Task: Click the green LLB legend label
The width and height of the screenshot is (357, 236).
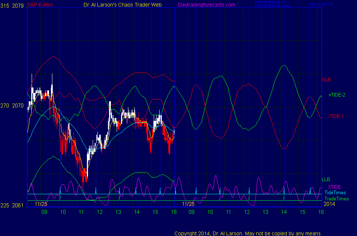Action: [326, 180]
